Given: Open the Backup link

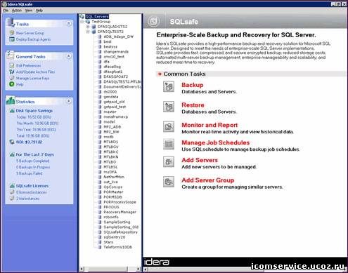Looking at the screenshot, I should [x=193, y=85].
